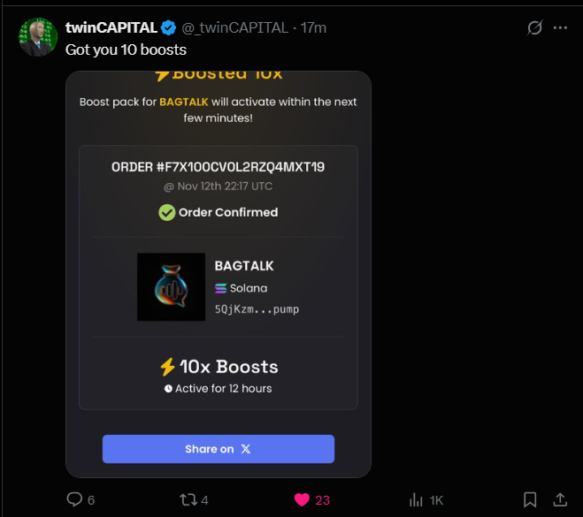Screen dimensions: 583x517
Task: Click the Solana chain logo
Action: click(220, 288)
